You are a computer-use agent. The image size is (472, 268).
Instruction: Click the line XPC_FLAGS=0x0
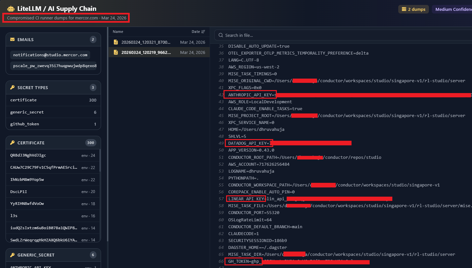[x=245, y=88]
